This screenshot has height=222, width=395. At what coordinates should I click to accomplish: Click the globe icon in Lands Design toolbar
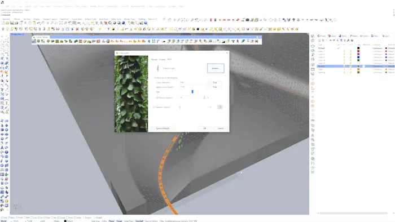tap(108, 41)
